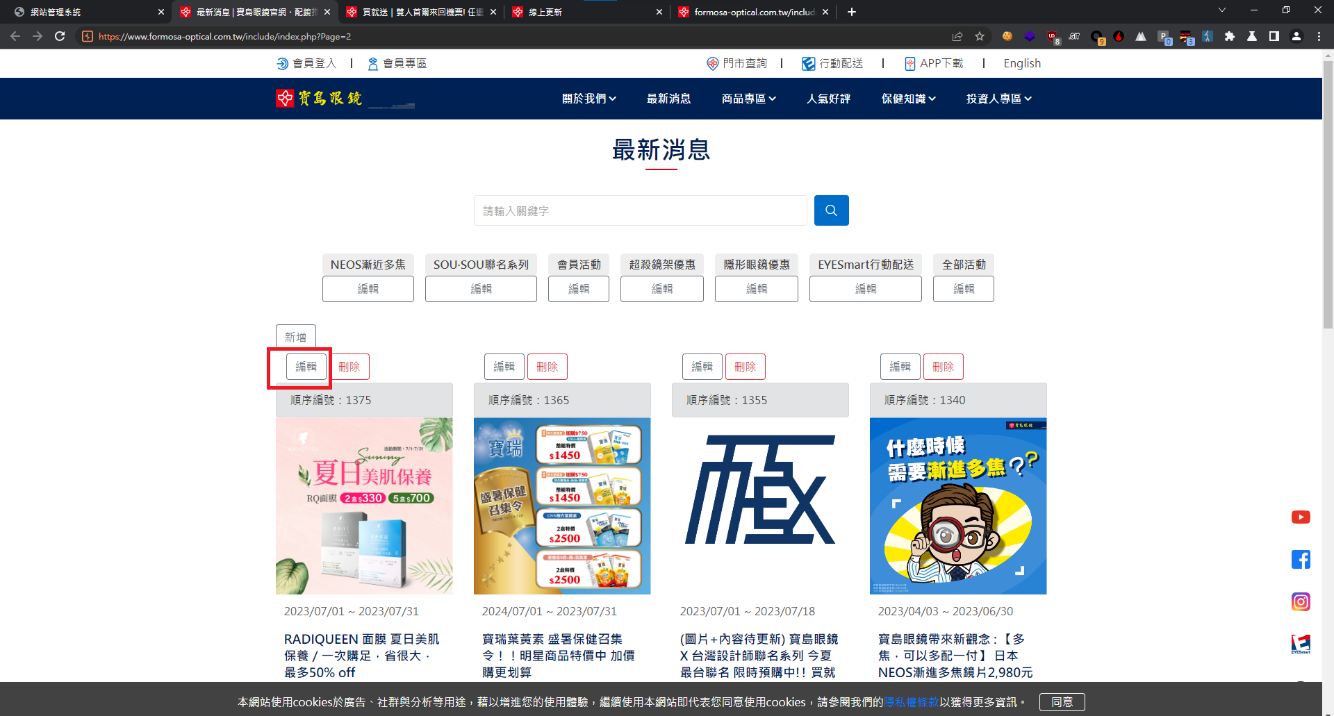Open the RADIQUEEN 面膜 article title
The width and height of the screenshot is (1334, 716).
click(x=362, y=656)
